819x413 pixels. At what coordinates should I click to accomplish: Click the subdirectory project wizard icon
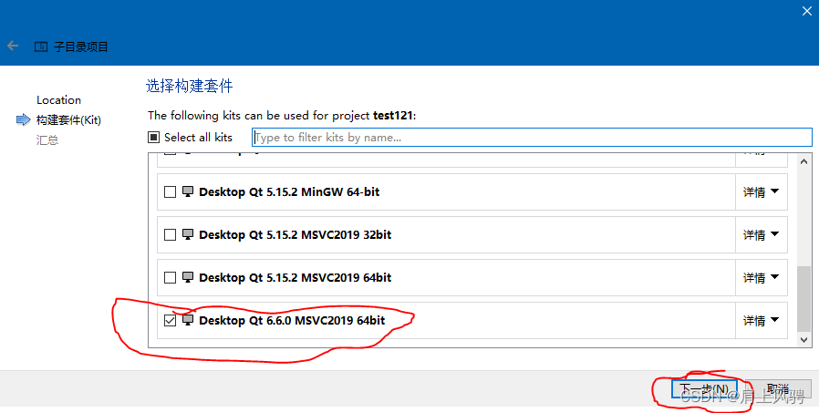point(41,46)
